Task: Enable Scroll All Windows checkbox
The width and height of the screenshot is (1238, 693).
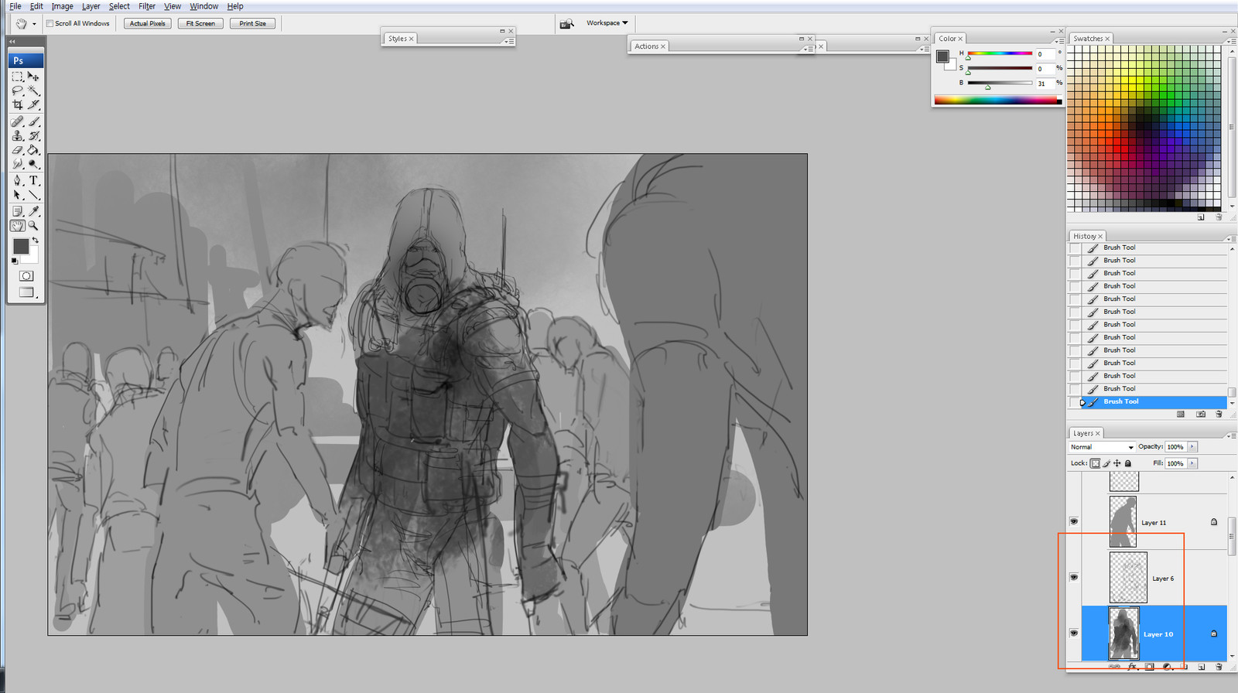Action: coord(50,23)
